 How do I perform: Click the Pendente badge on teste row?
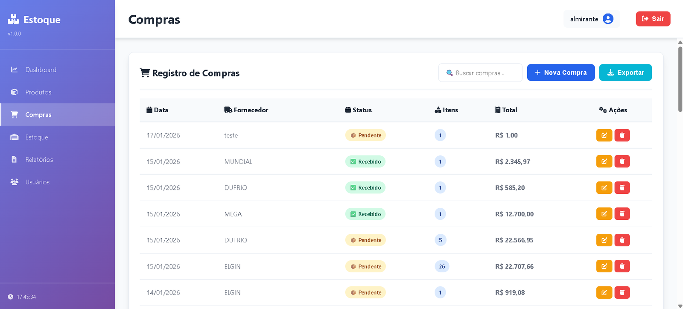(365, 135)
